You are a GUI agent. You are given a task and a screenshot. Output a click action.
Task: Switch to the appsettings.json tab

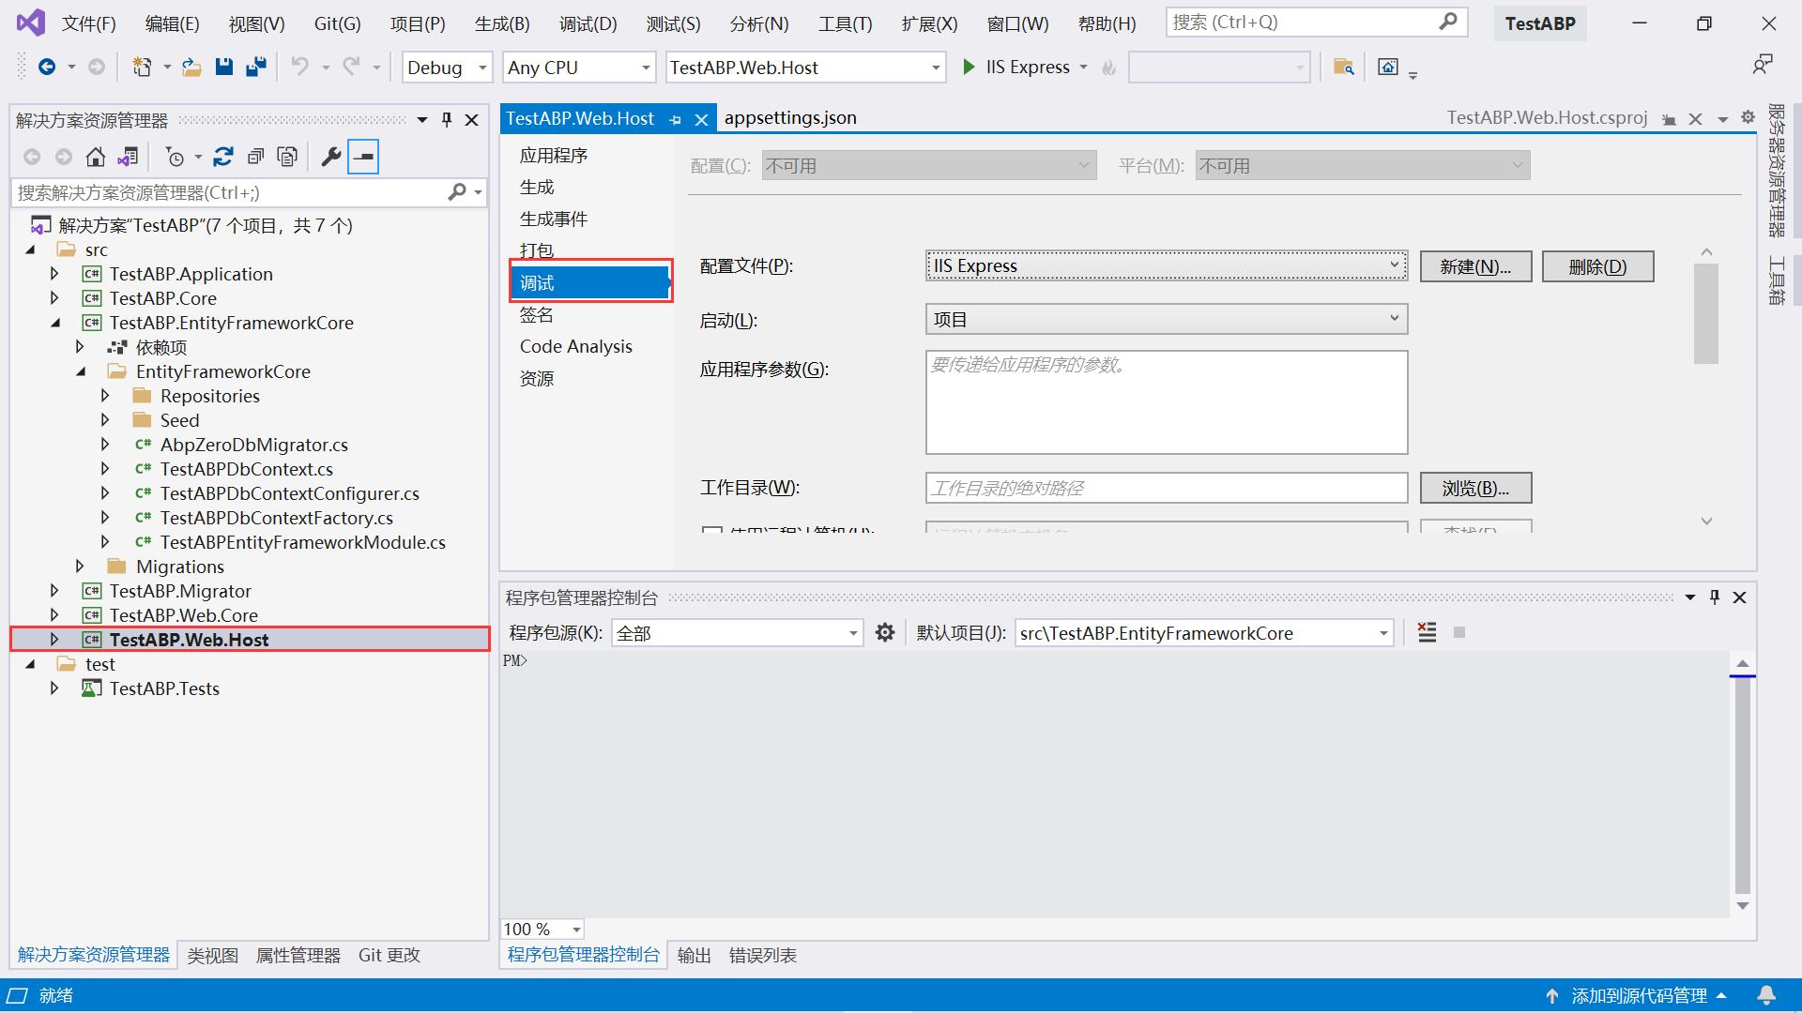click(x=790, y=118)
